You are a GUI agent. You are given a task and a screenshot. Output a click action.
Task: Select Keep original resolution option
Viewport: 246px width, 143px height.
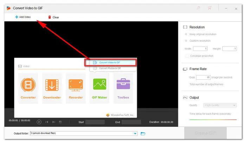[x=186, y=34]
